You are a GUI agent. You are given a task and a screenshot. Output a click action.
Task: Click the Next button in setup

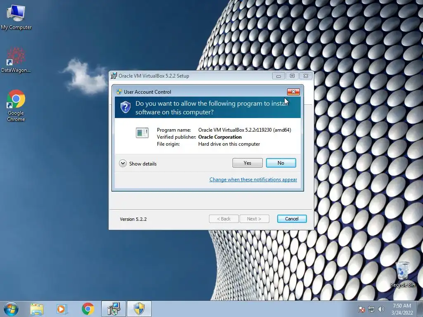[254, 219]
